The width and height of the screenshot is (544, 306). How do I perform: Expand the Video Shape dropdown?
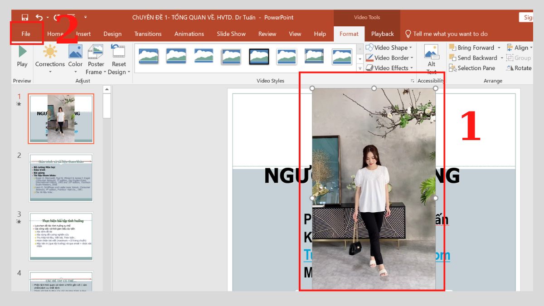(412, 47)
